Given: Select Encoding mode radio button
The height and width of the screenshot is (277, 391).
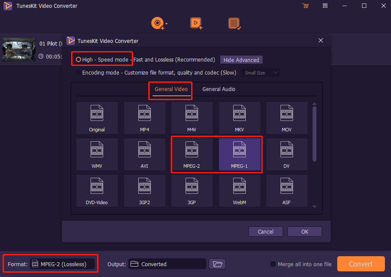Looking at the screenshot, I should tap(78, 72).
